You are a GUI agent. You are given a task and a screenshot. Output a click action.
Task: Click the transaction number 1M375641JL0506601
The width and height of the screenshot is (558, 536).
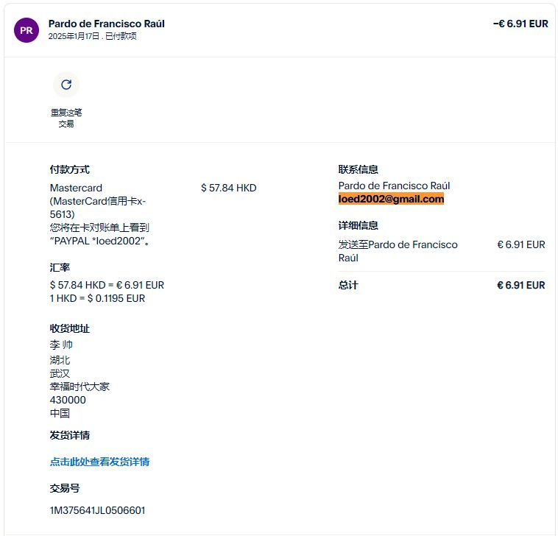point(97,510)
